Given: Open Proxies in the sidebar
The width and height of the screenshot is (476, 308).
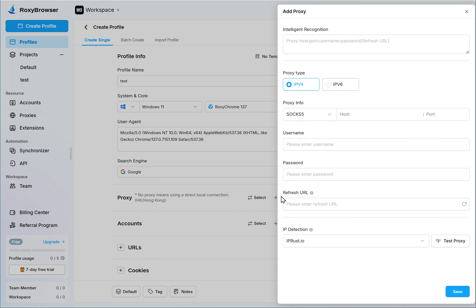Looking at the screenshot, I should tap(37, 115).
